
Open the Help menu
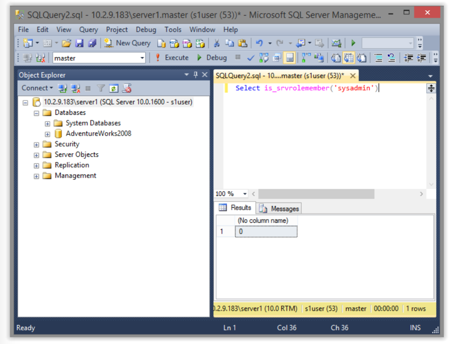tap(230, 30)
